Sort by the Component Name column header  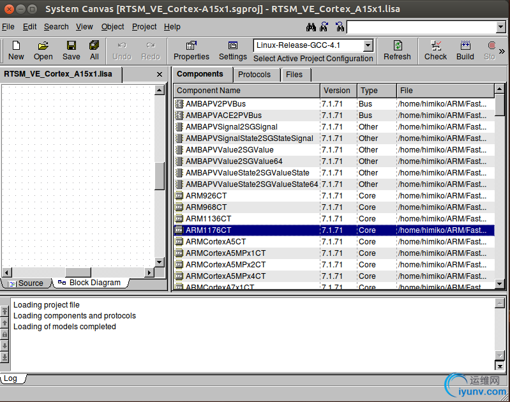(x=247, y=91)
